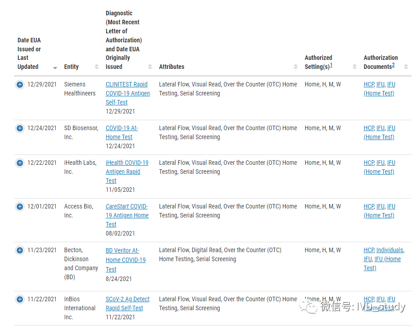This screenshot has height=326, width=419.
Task: Open the SD Biosensor COVID-19 At-Home Test link
Action: tap(122, 133)
